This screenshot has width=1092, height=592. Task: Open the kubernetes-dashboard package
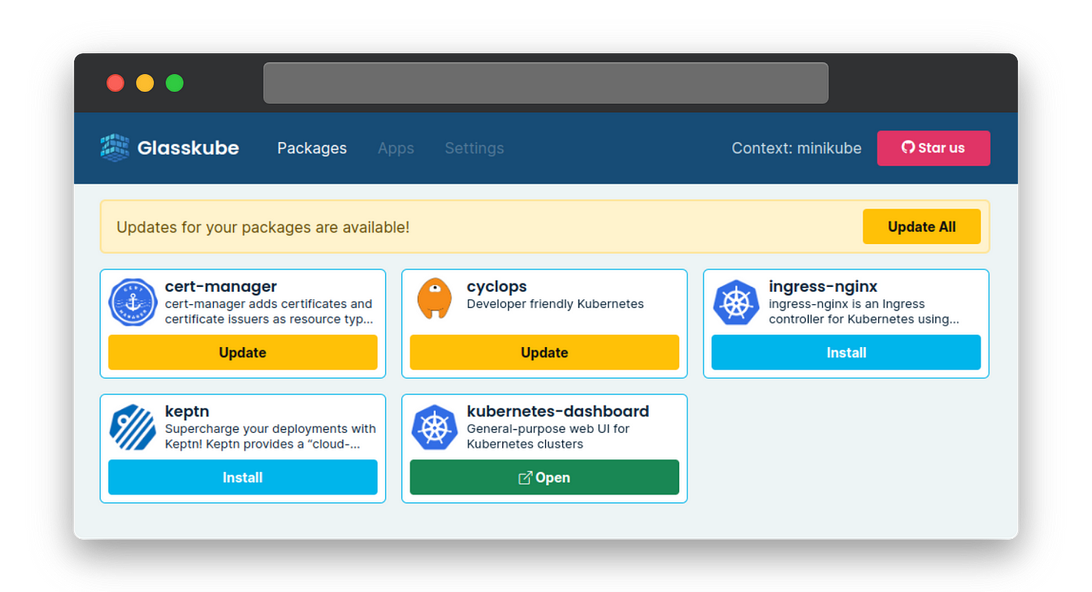[544, 477]
